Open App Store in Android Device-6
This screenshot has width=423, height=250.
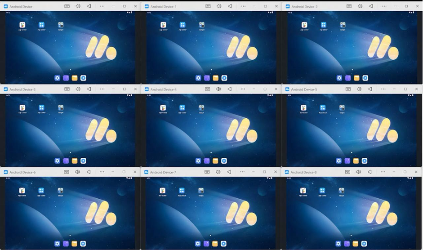tap(41, 191)
